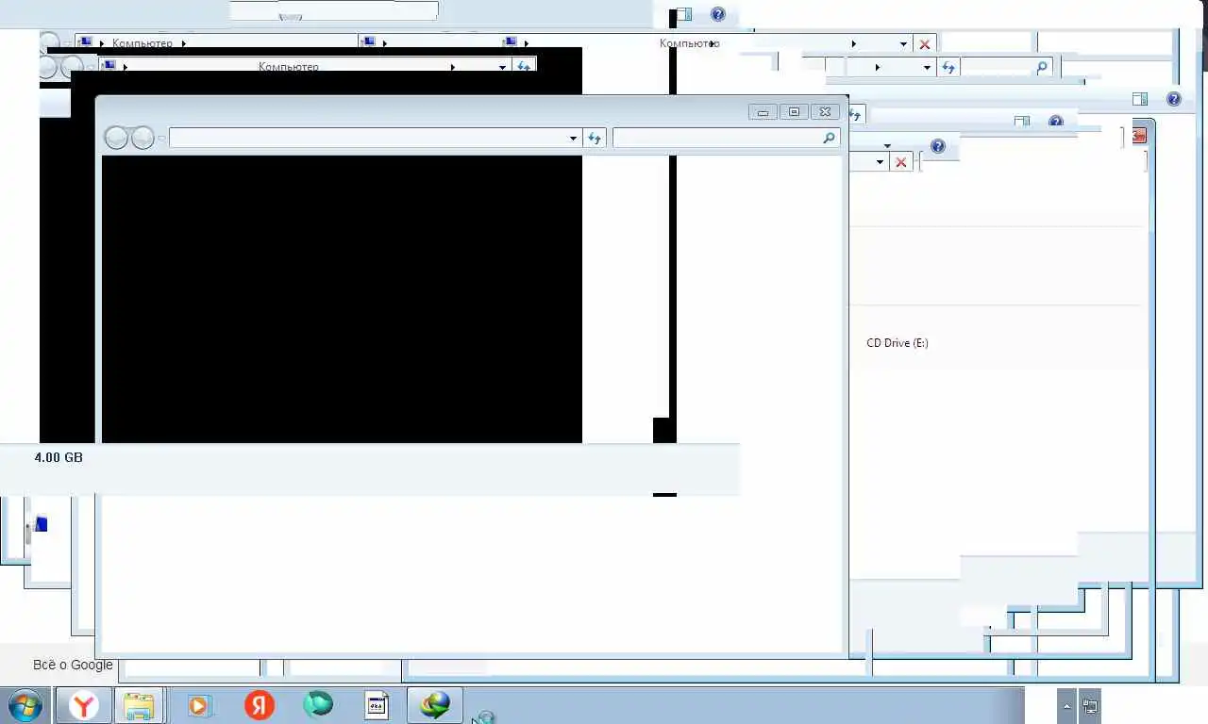Launch Windows Media Player from the taskbar

coord(199,705)
